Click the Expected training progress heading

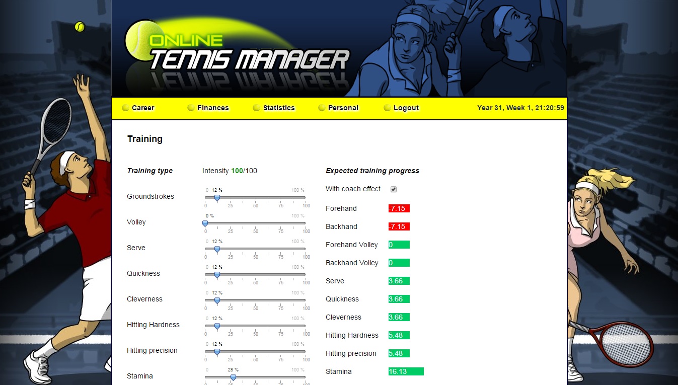(372, 171)
